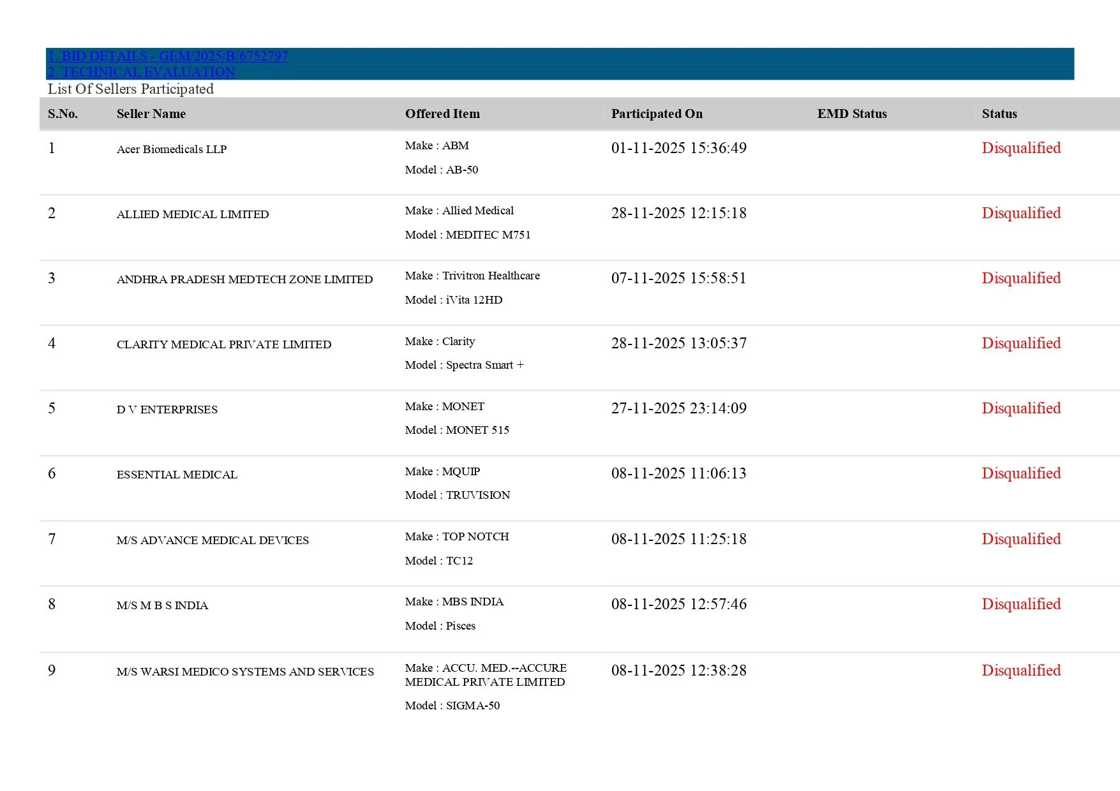Viewport: 1120px width, 791px height.
Task: Click Model SIGMA-50 offered item text
Action: click(x=452, y=706)
